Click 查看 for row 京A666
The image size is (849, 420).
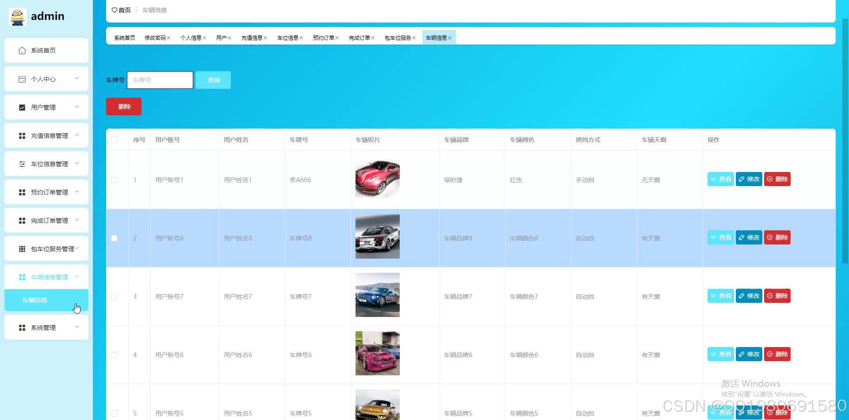(720, 179)
